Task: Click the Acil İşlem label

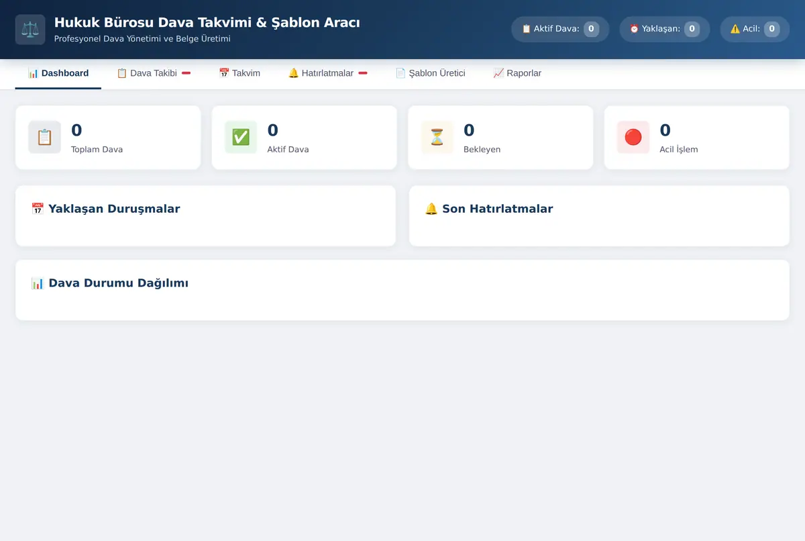Action: pyautogui.click(x=679, y=150)
